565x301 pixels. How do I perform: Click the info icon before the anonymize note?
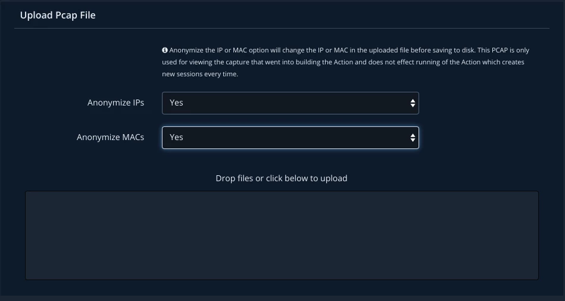(x=165, y=50)
